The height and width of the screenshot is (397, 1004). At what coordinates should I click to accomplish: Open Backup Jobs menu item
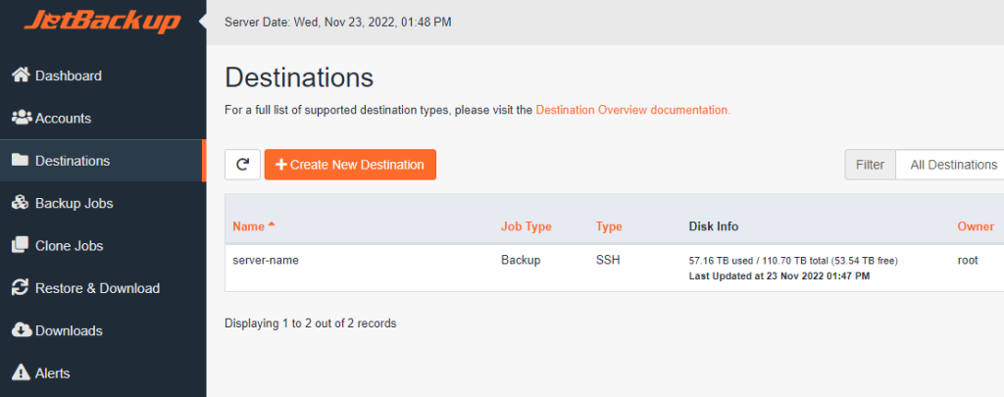(74, 203)
